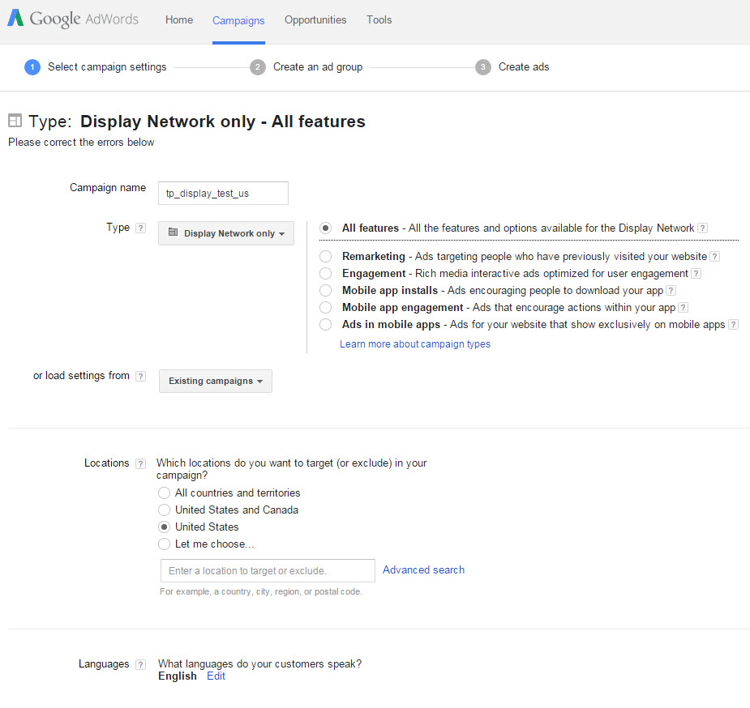Open help icon beside Remarketing description
This screenshot has width=750, height=708.
(x=714, y=257)
